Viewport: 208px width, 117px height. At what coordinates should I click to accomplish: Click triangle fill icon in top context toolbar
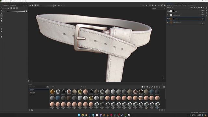pyautogui.click(x=30, y=5)
